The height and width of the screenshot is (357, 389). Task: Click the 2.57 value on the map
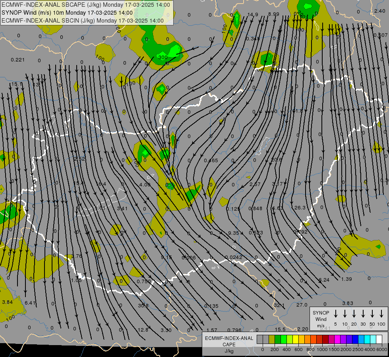255,184
